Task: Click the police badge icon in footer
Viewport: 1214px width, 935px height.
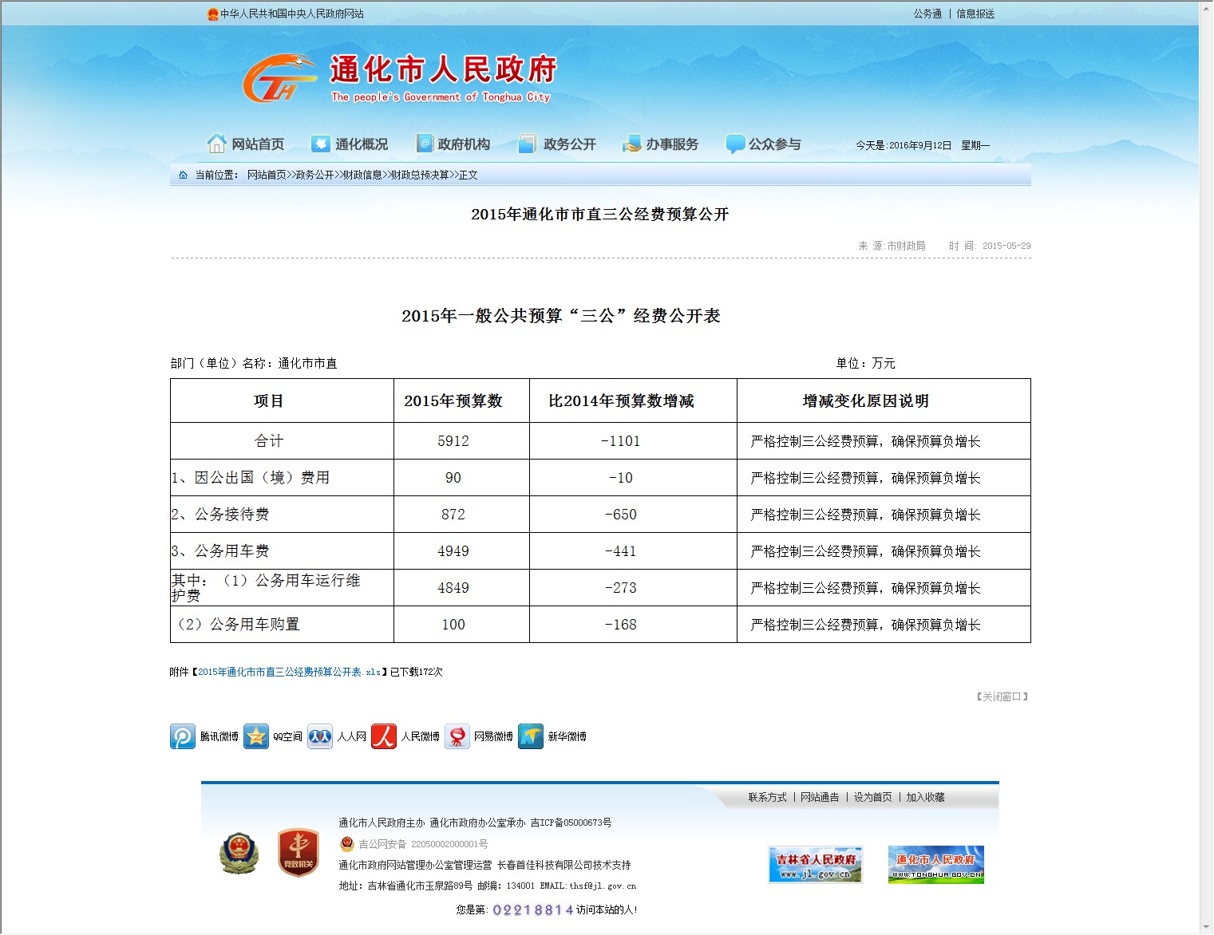Action: tap(239, 853)
